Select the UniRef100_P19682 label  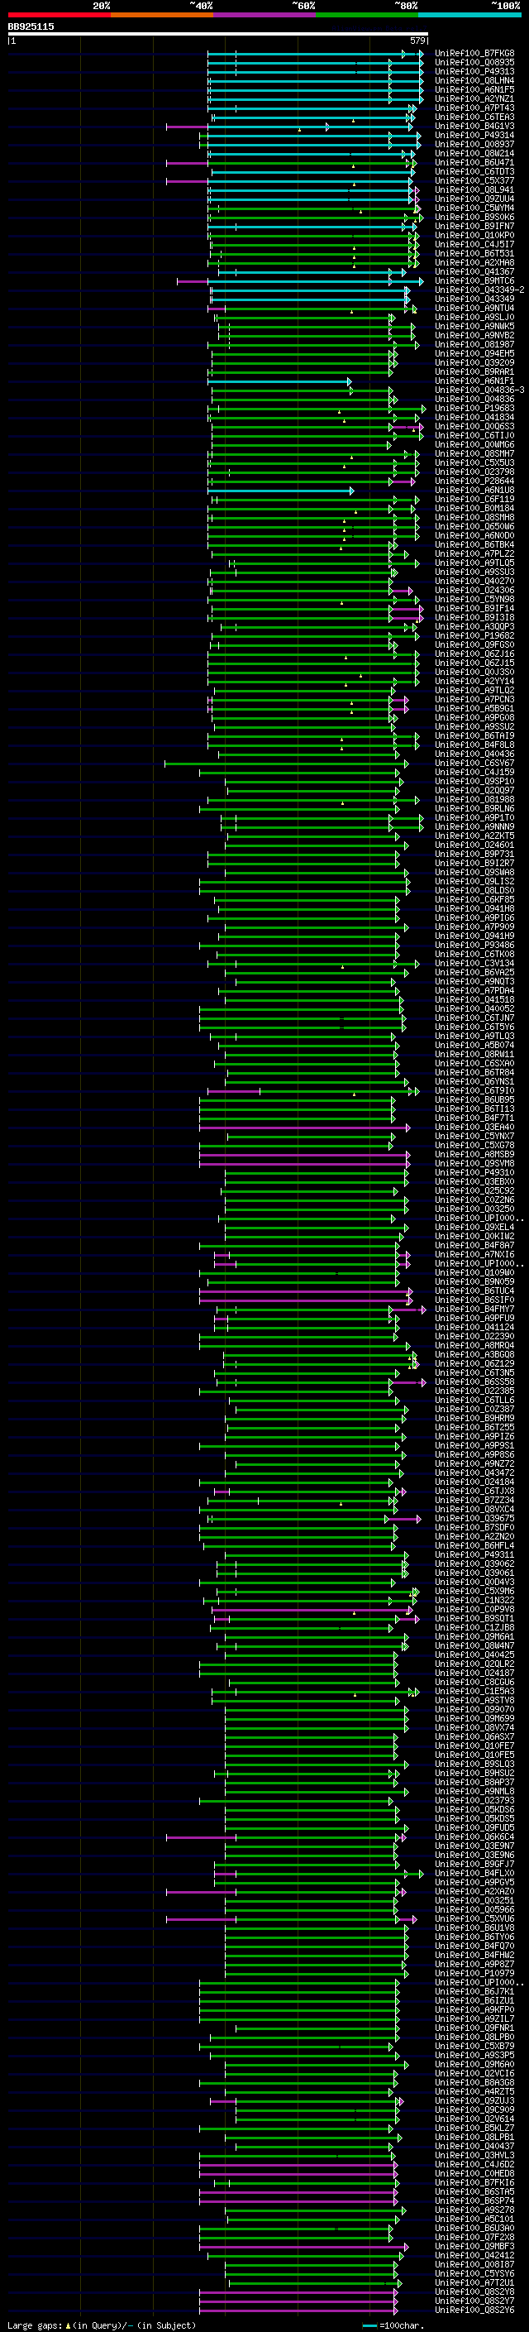point(474,635)
